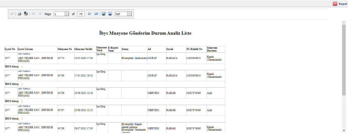Click the first page navigation arrow
The width and height of the screenshot is (348, 134).
(x=33, y=14)
